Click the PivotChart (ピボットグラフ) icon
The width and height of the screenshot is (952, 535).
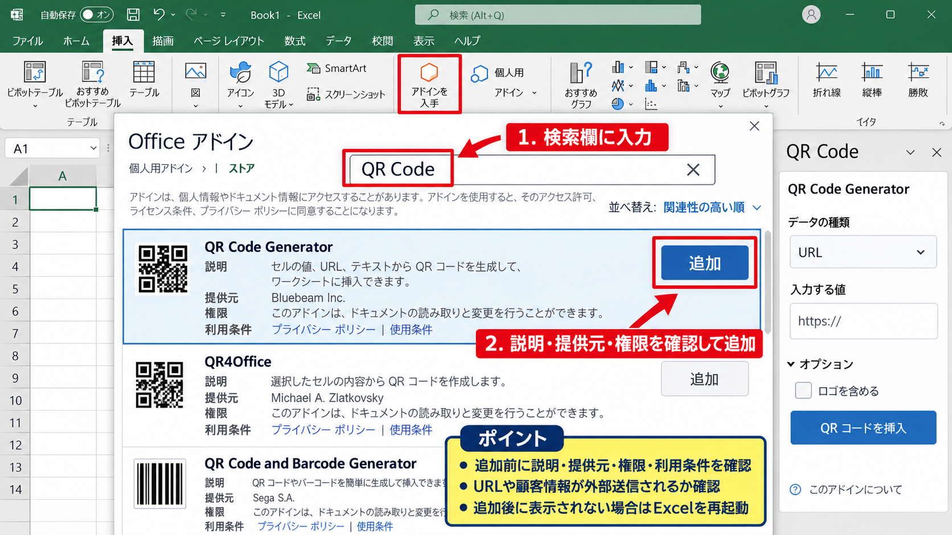point(766,72)
